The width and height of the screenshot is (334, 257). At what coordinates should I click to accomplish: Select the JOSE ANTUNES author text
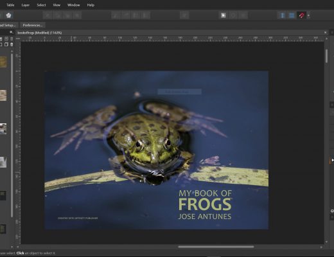pos(205,217)
